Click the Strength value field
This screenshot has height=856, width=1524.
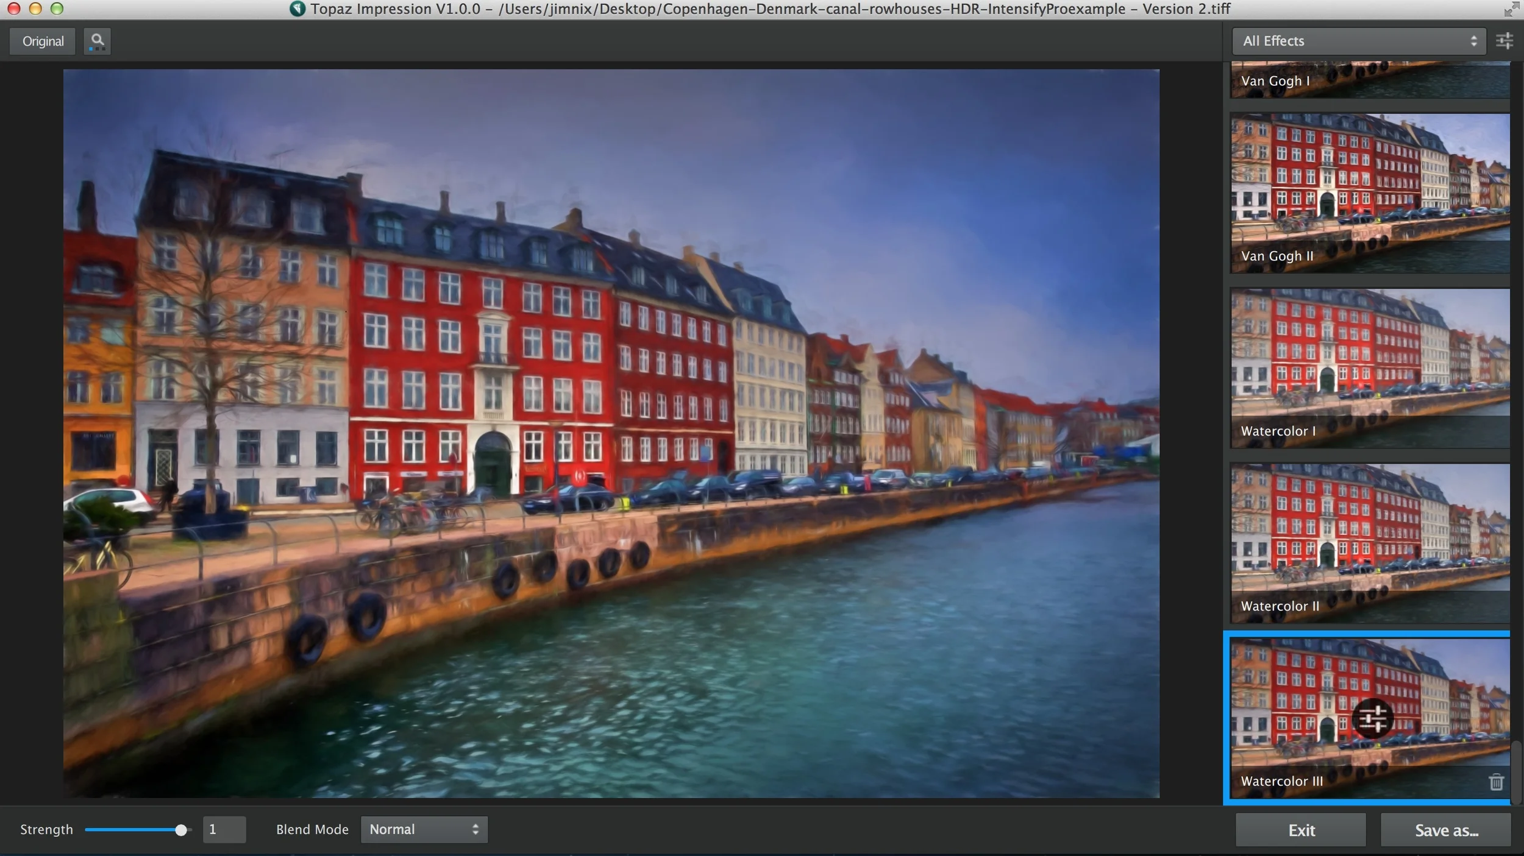click(x=224, y=829)
